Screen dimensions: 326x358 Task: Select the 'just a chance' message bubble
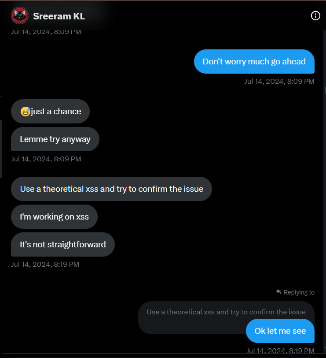(50, 111)
